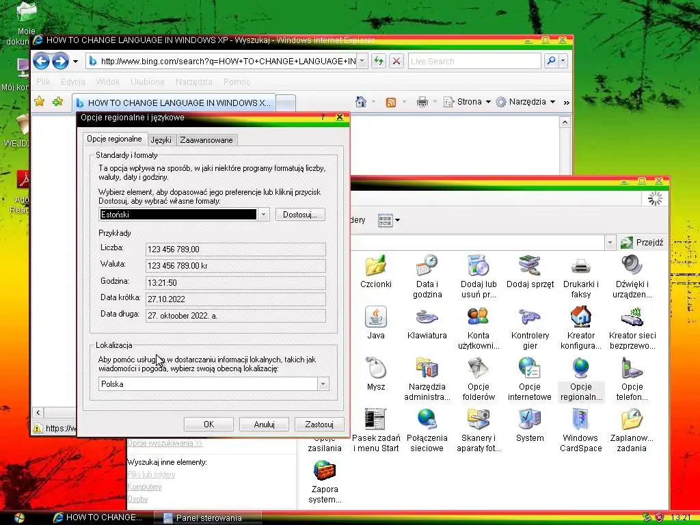Viewport: 700px width, 525px height.
Task: Click the IE home page icon
Action: [x=361, y=103]
